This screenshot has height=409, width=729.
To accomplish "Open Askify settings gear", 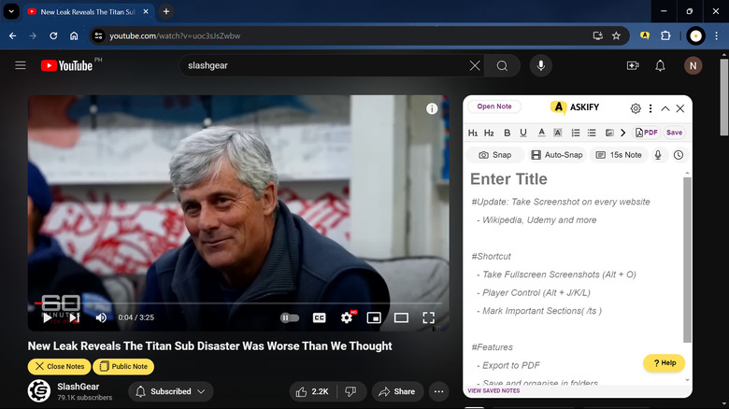I will coord(636,108).
